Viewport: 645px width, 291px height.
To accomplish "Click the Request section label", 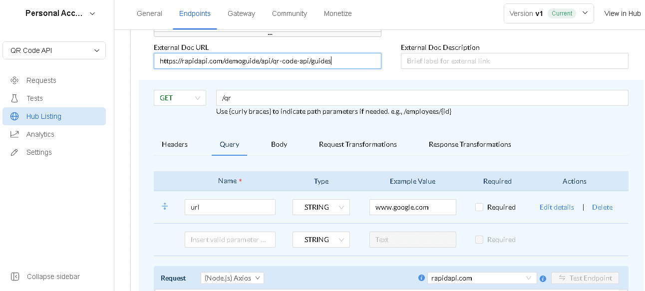I will coord(173,278).
